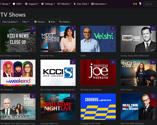
Task: Click the Kids child figure icon
Action: tap(49, 22)
